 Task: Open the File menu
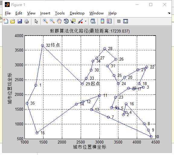pyautogui.click(x=8, y=13)
